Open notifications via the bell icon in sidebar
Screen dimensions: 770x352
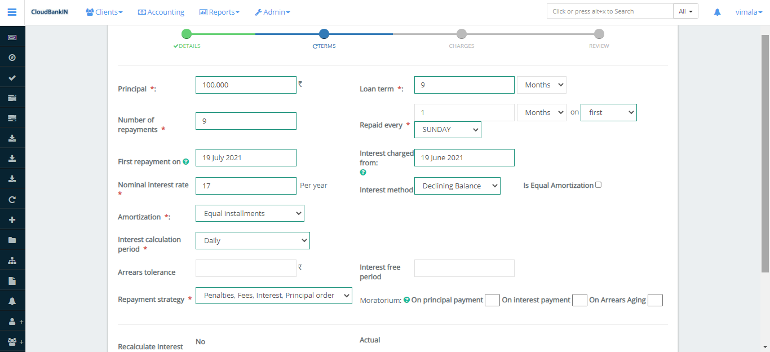pyautogui.click(x=12, y=301)
